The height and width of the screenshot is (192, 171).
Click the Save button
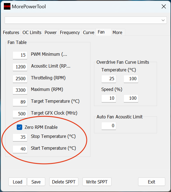tap(36, 182)
